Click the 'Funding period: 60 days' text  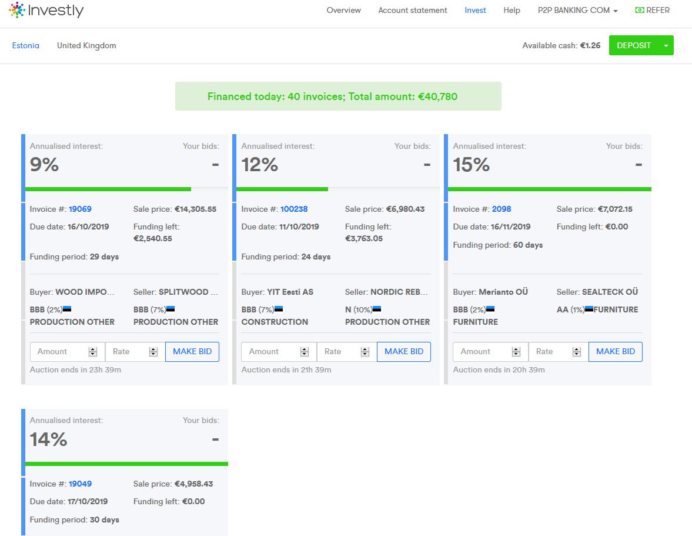tap(498, 245)
